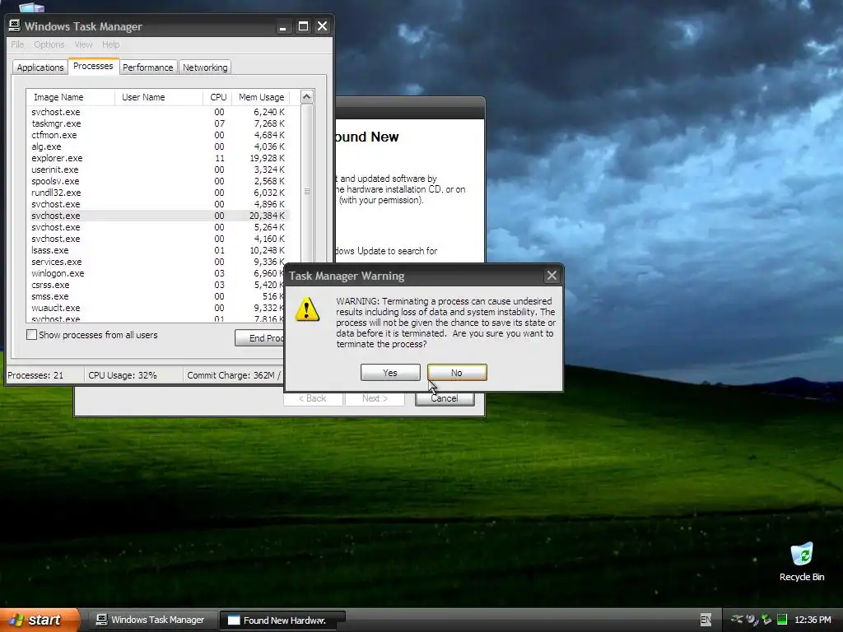The image size is (843, 632).
Task: Select svchost.exe using 6,240 K memory
Action: pyautogui.click(x=157, y=112)
